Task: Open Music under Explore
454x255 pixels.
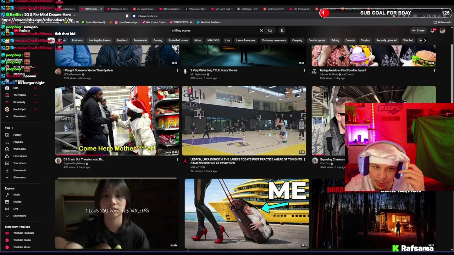Action: coord(17,194)
